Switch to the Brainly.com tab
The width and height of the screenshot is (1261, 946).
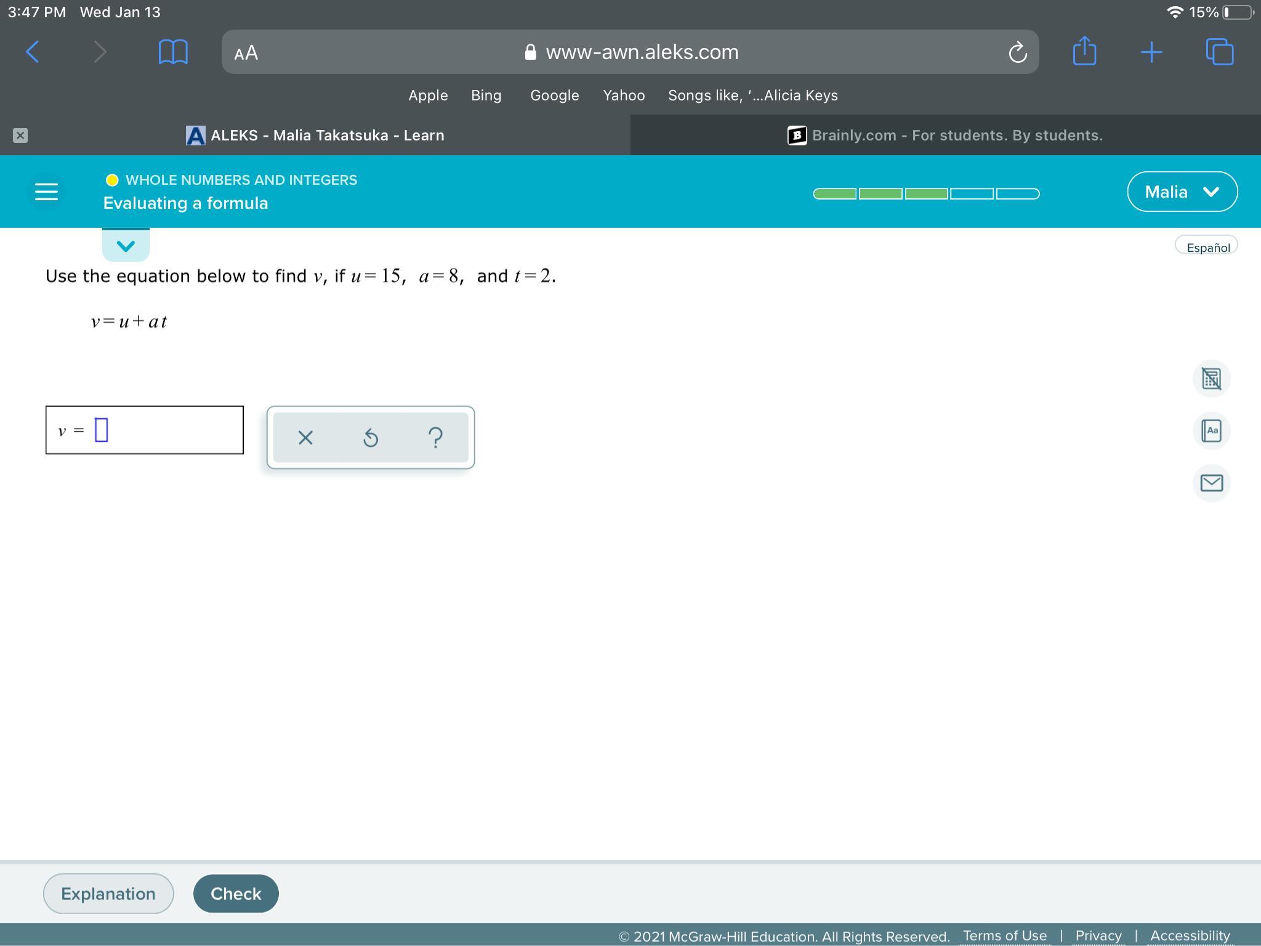pyautogui.click(x=945, y=135)
